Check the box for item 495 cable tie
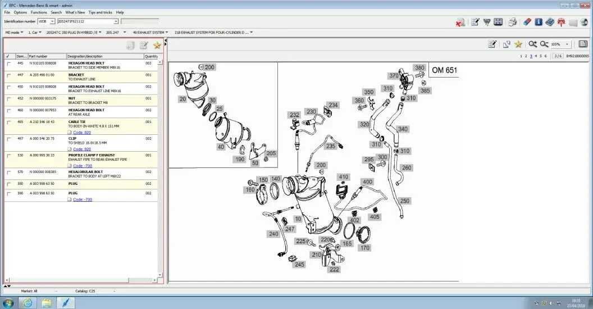Image resolution: width=593 pixels, height=309 pixels. (x=8, y=122)
